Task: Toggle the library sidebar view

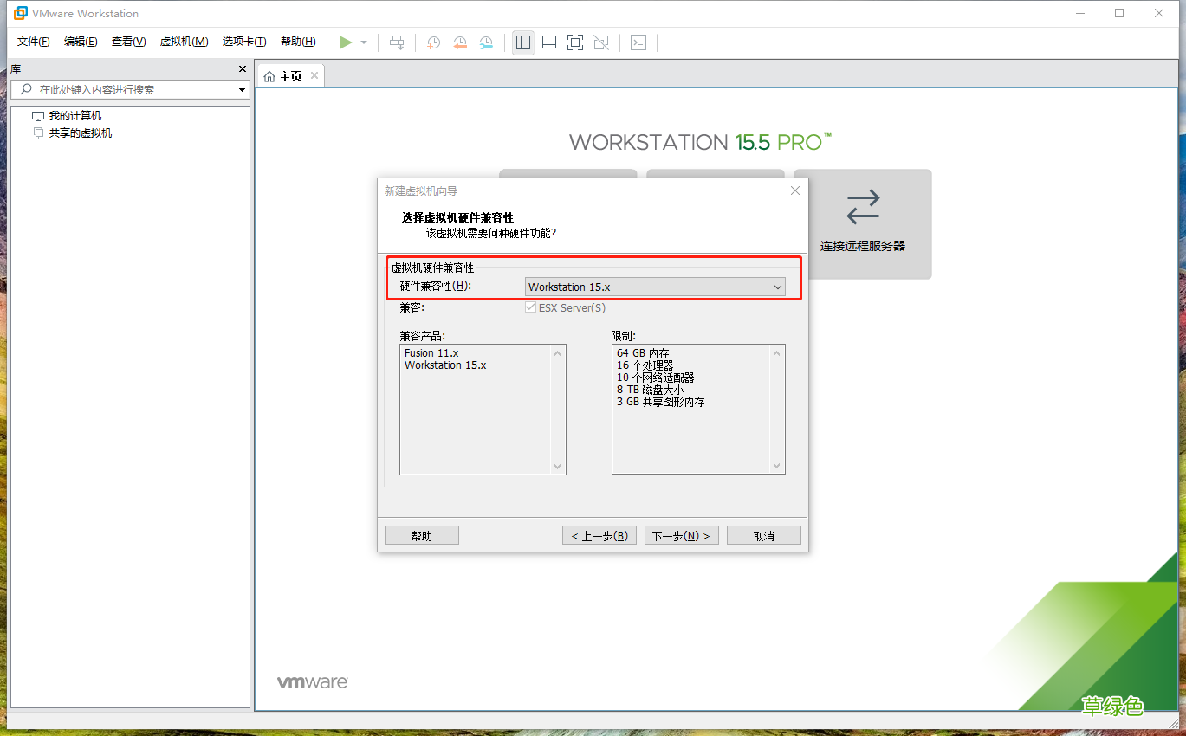Action: tap(522, 42)
